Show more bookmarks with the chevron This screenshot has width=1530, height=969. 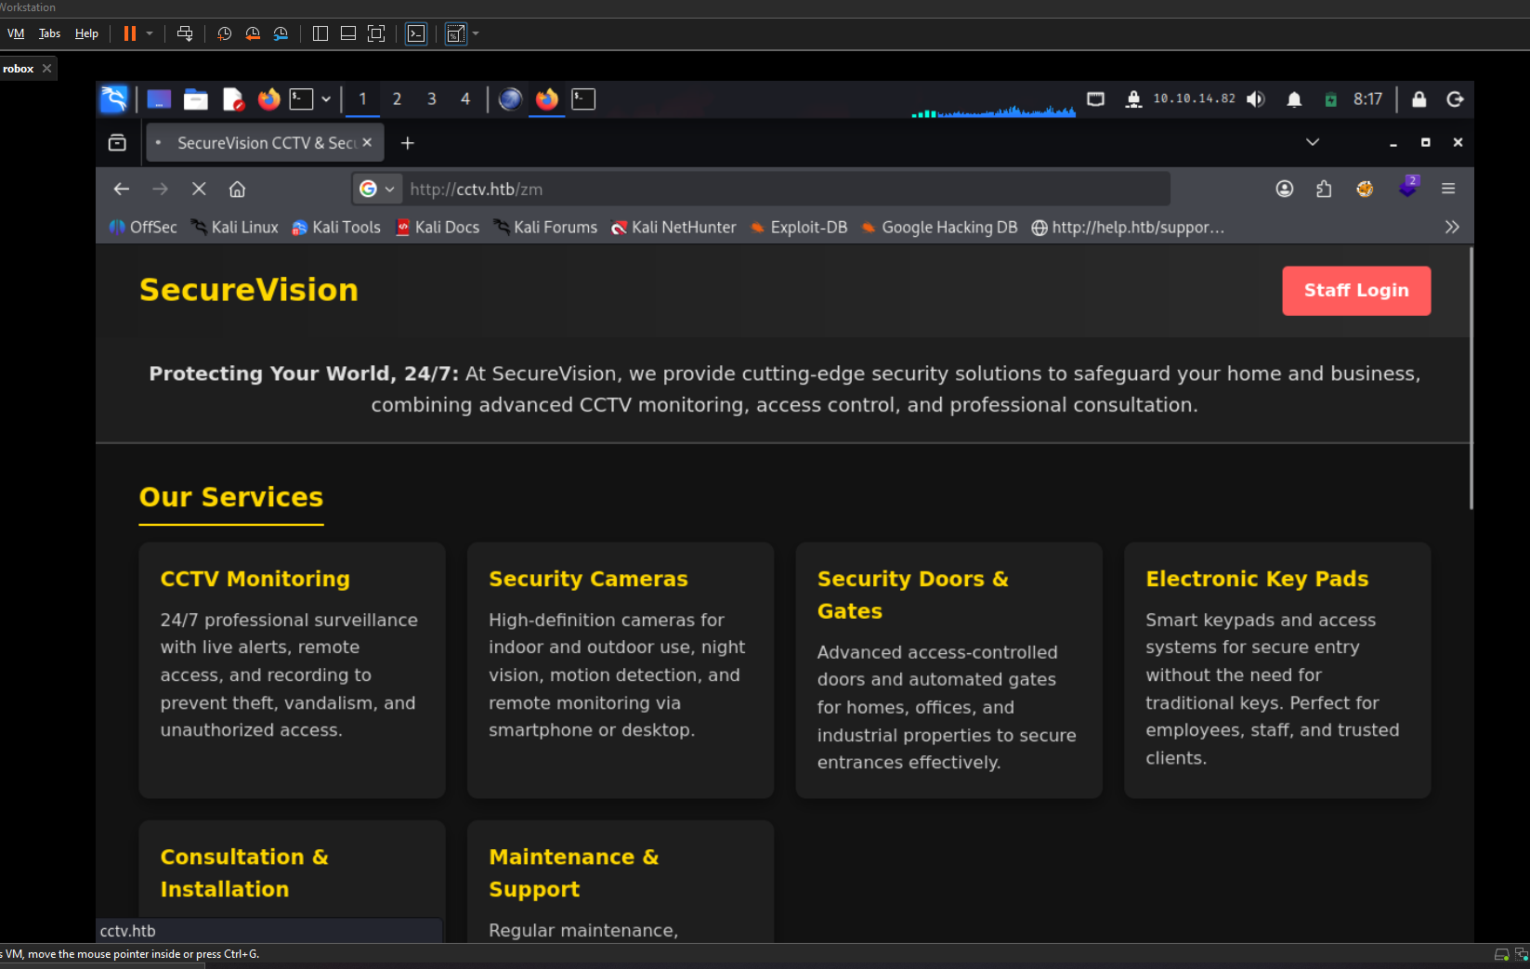coord(1451,228)
